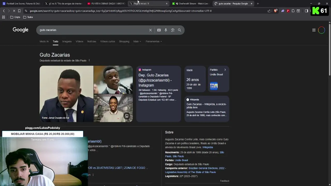The image size is (331, 186).
Task: Open the share page icon in address bar
Action: (x=269, y=11)
